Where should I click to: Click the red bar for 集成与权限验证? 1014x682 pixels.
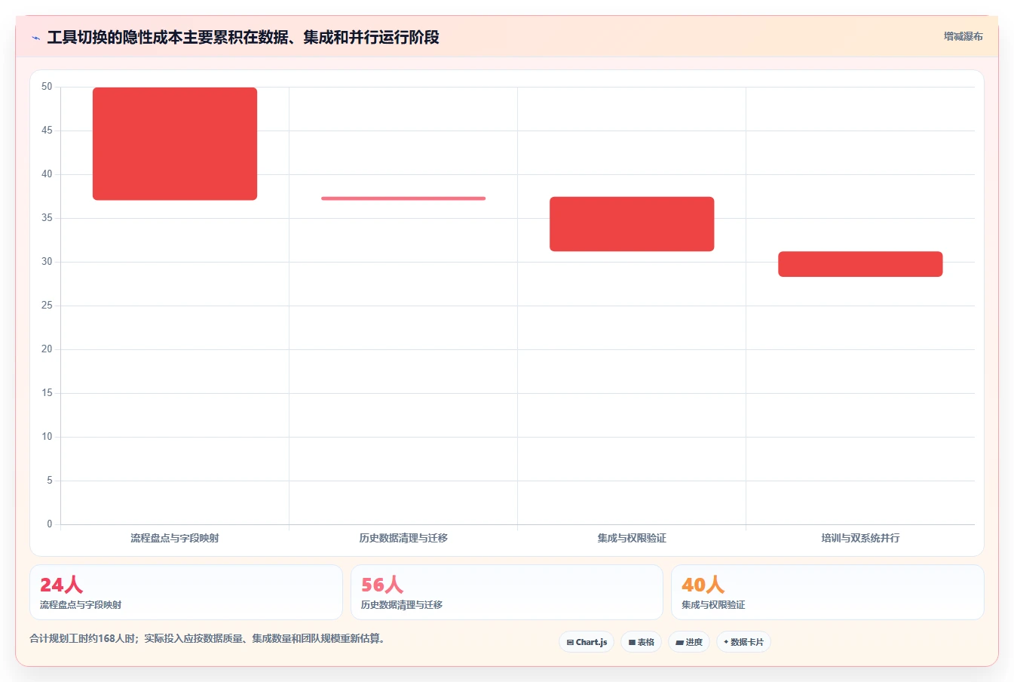click(x=632, y=224)
